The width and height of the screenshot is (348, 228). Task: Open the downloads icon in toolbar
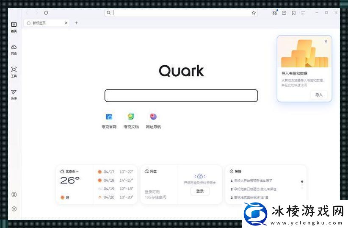point(284,13)
